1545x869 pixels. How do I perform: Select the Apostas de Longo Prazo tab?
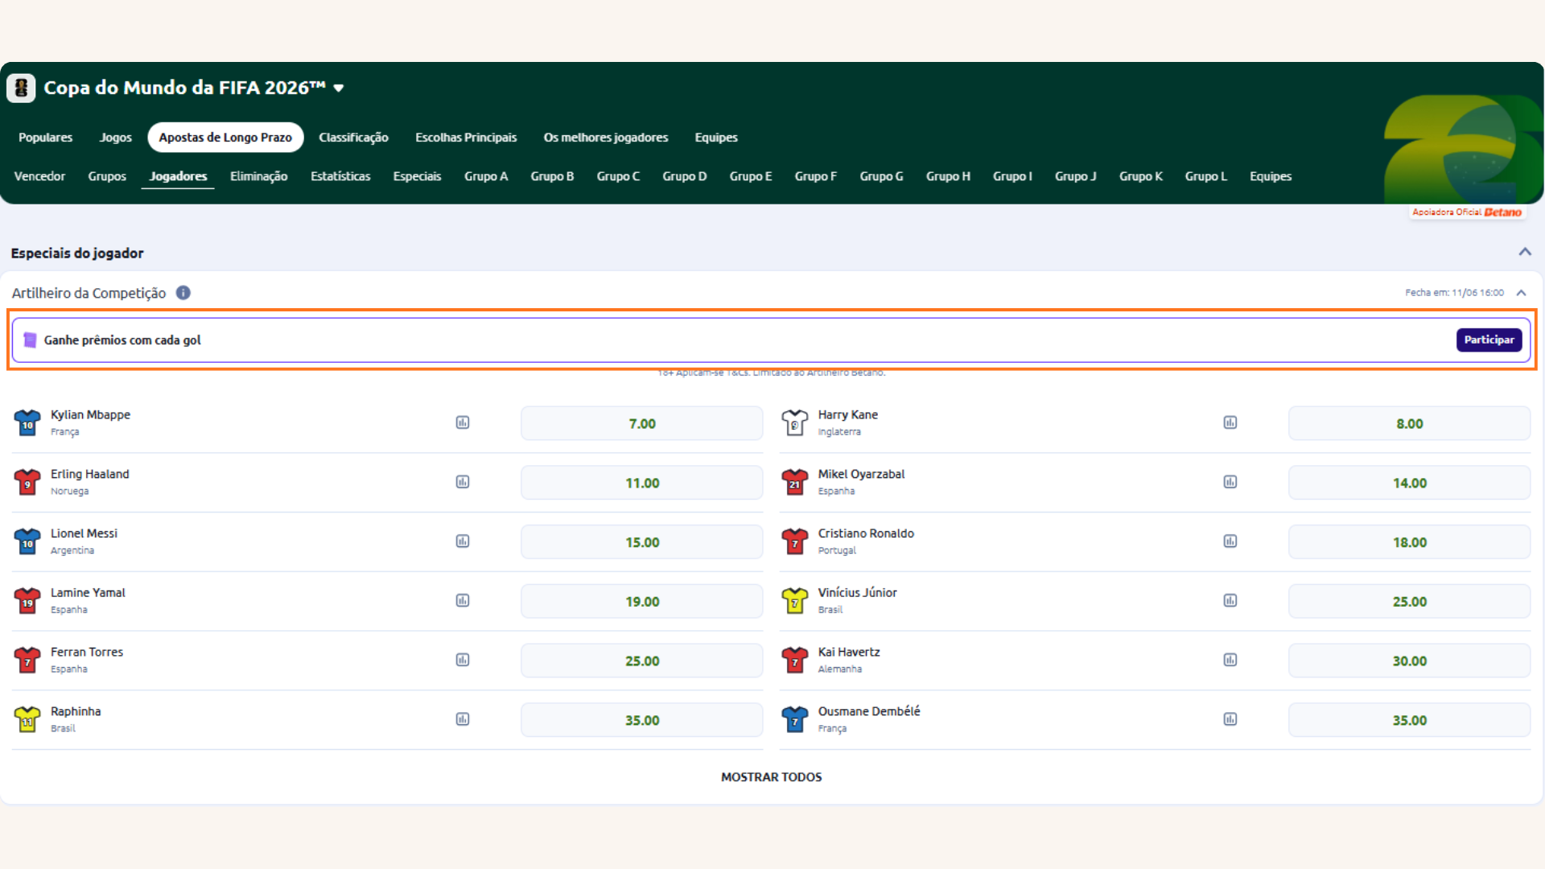(x=225, y=138)
